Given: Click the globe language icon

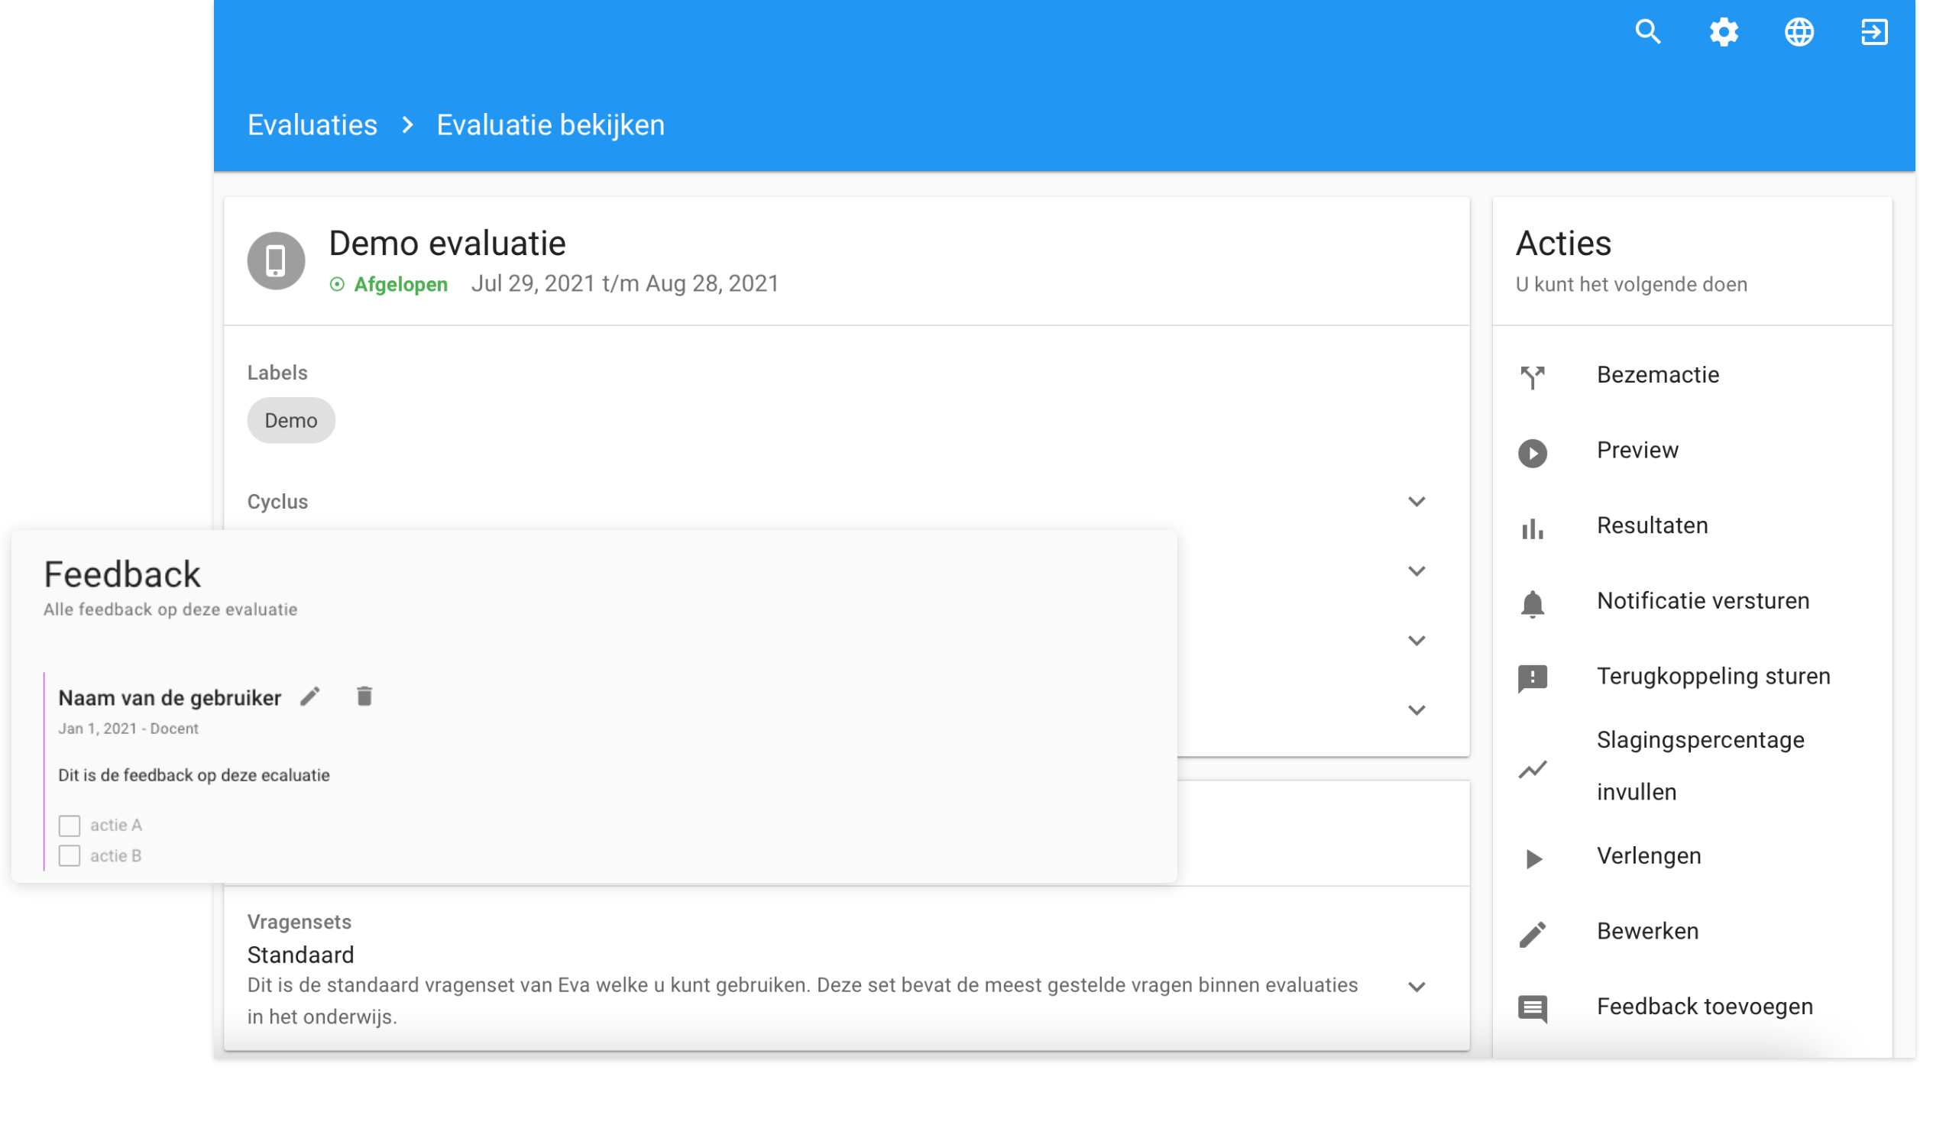Looking at the screenshot, I should pyautogui.click(x=1799, y=32).
